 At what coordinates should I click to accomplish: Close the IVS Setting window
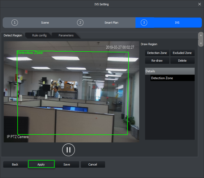click(x=199, y=4)
